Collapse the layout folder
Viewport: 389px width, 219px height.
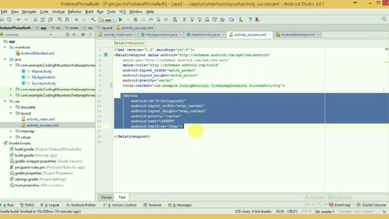click(11, 113)
